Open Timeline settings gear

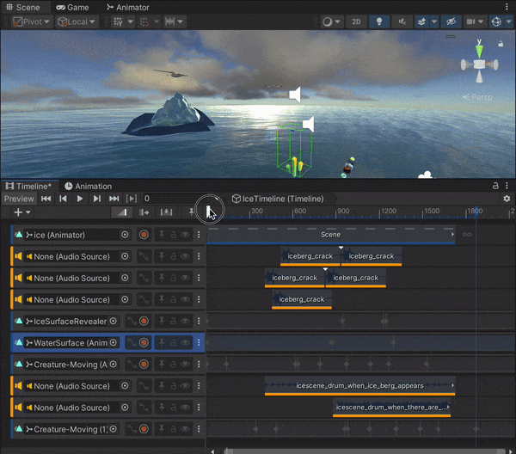507,199
